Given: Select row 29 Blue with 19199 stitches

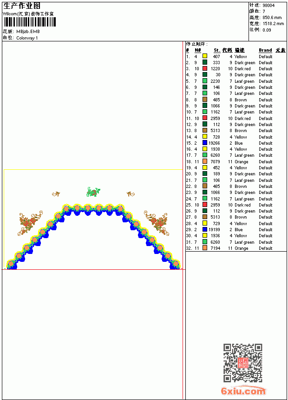Looking at the screenshot, I should pyautogui.click(x=236, y=229).
